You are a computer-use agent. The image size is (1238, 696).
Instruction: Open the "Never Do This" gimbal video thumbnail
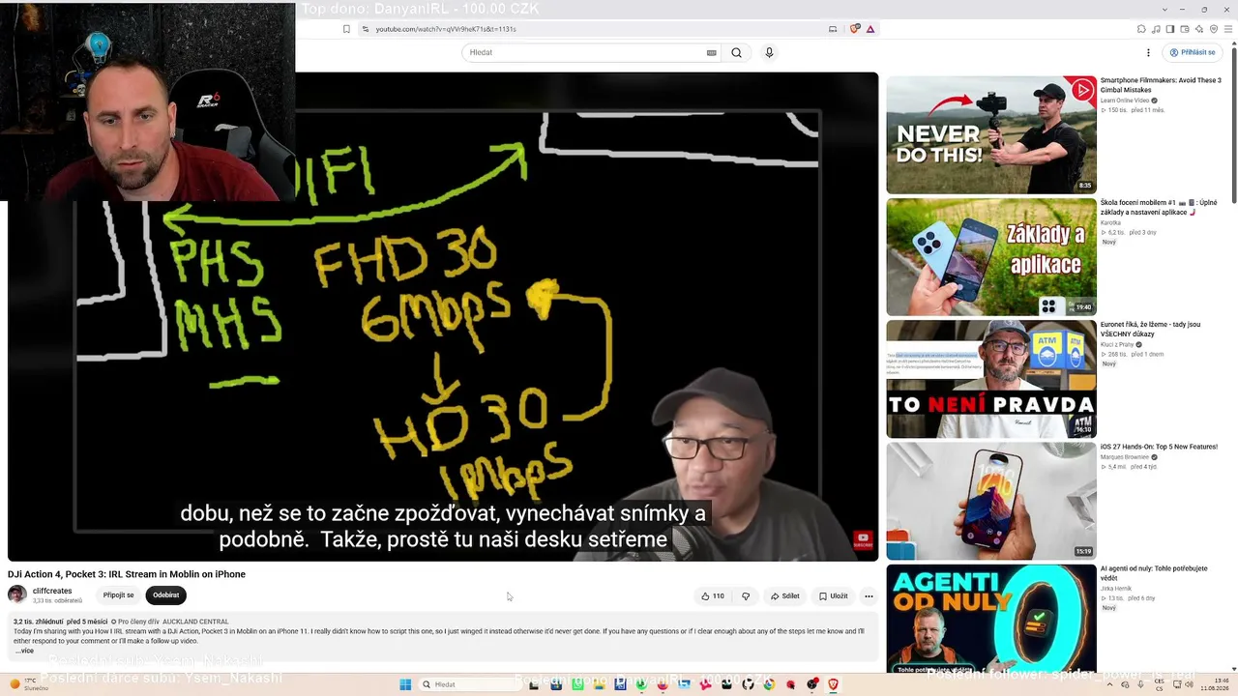[991, 135]
